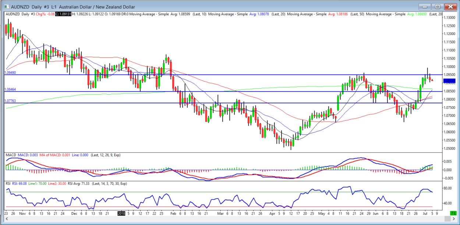Click the red Avg: 1.08186 moving average value
460x225 pixels.
(x=338, y=14)
